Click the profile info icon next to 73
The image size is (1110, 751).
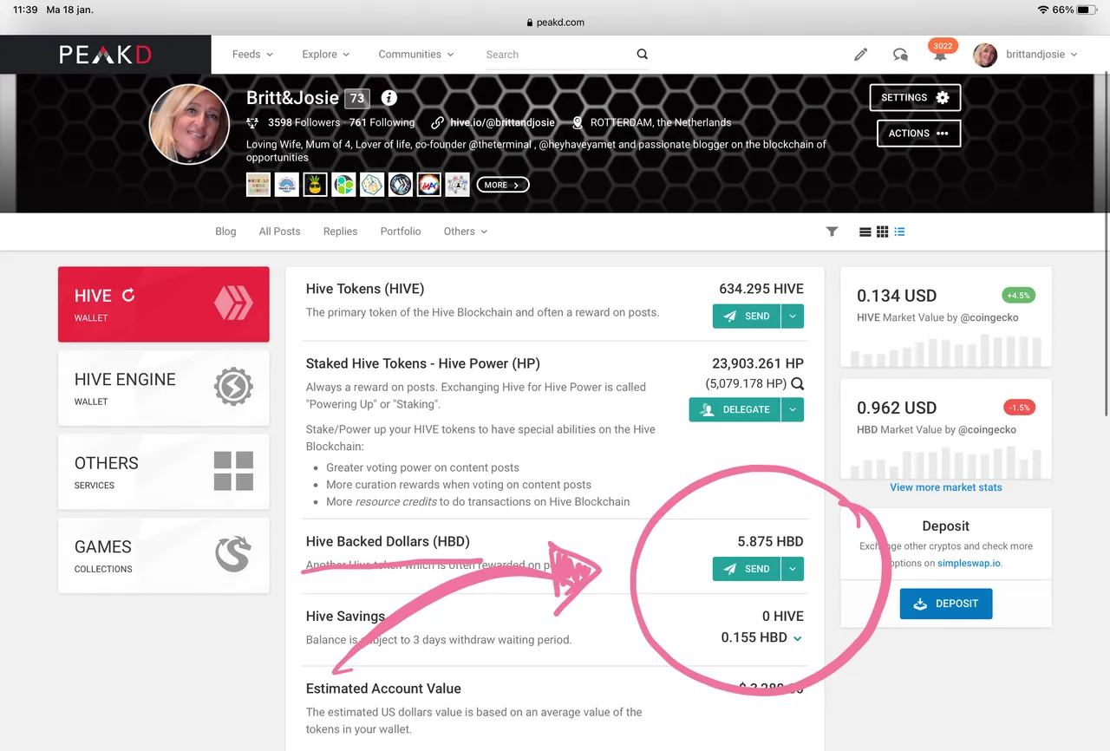tap(389, 98)
